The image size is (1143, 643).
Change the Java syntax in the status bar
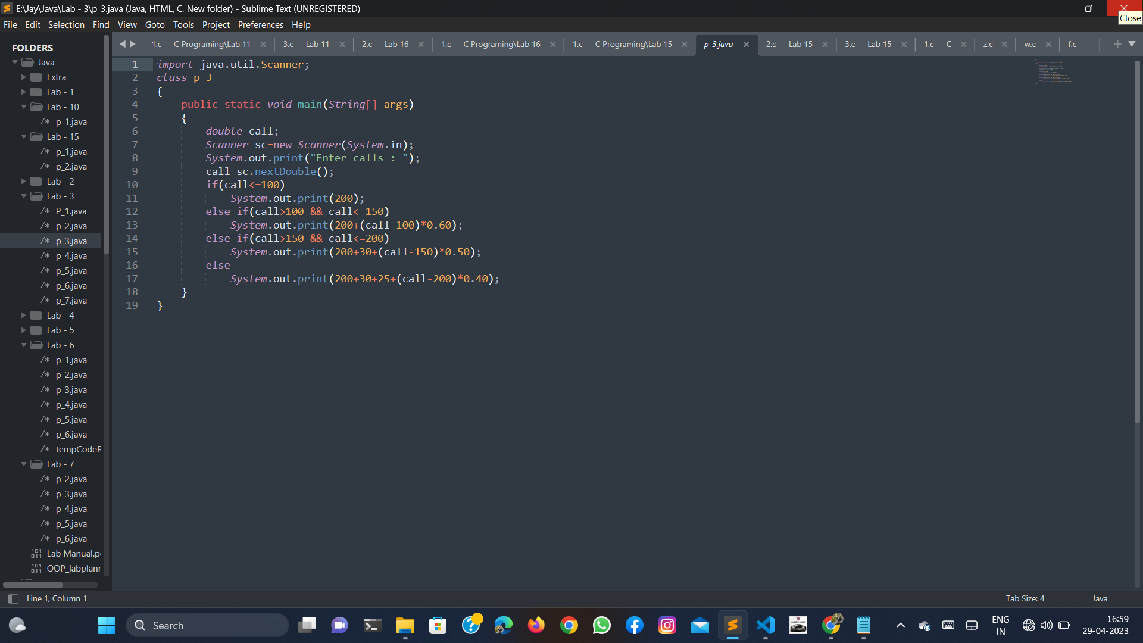(x=1100, y=598)
